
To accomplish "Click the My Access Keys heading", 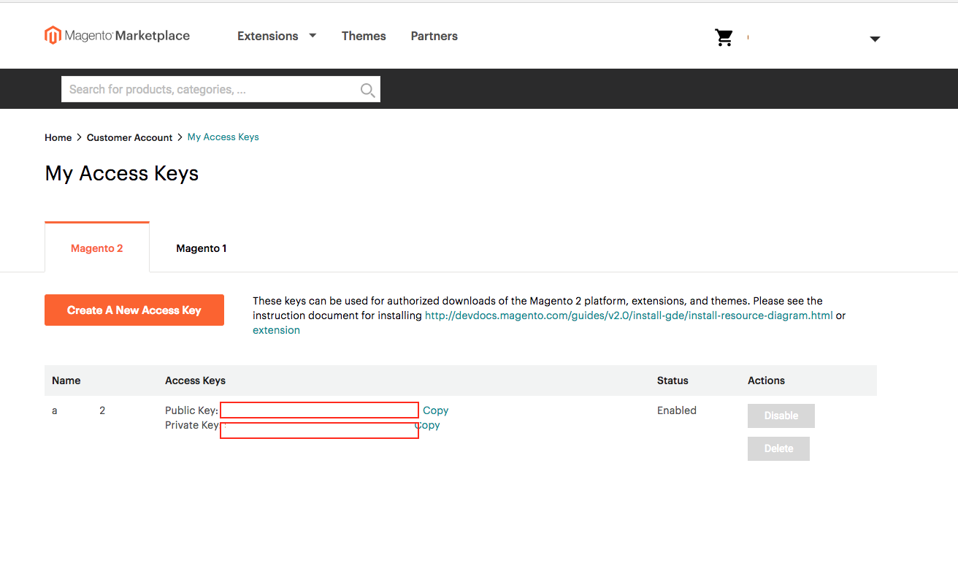I will pos(122,174).
